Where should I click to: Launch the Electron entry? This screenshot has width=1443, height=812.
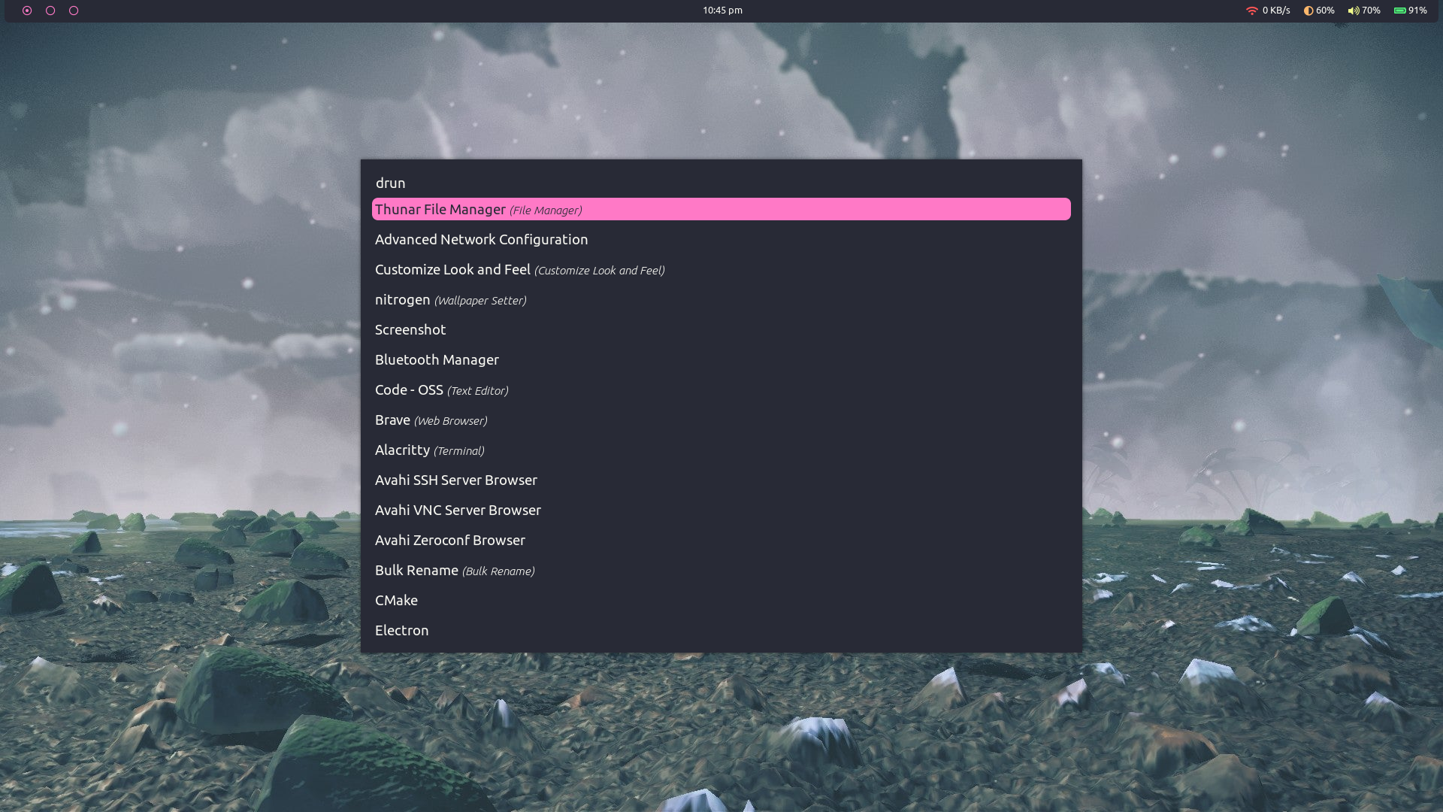point(401,630)
